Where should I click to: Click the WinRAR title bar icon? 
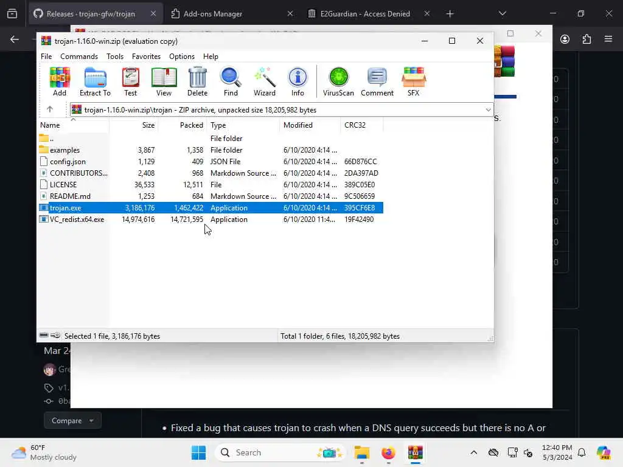46,41
